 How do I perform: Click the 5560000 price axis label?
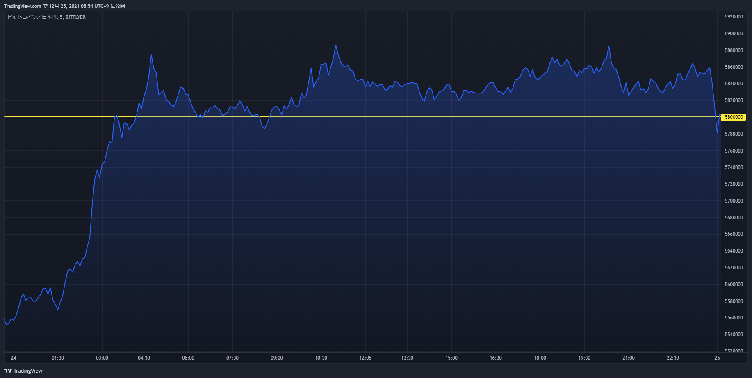[734, 318]
